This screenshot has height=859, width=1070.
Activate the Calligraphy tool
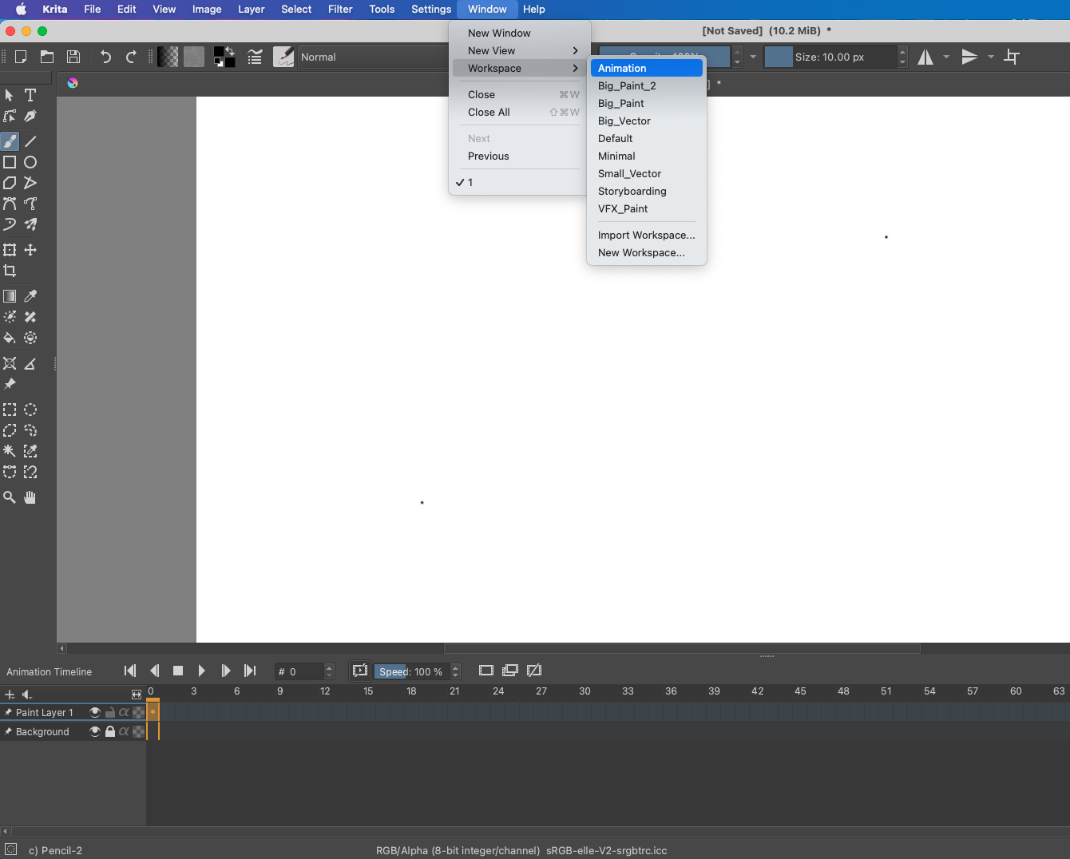click(30, 116)
